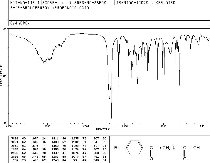The image size is (210, 163).
Task: Select the compound name 3-(p-bromobenzoyl)propanoic acid
Action: [x=50, y=8]
